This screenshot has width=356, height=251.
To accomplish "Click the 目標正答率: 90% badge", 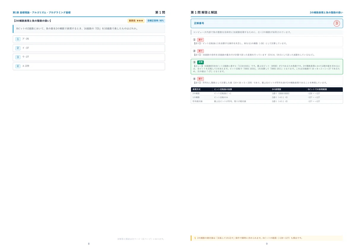I will pos(155,21).
